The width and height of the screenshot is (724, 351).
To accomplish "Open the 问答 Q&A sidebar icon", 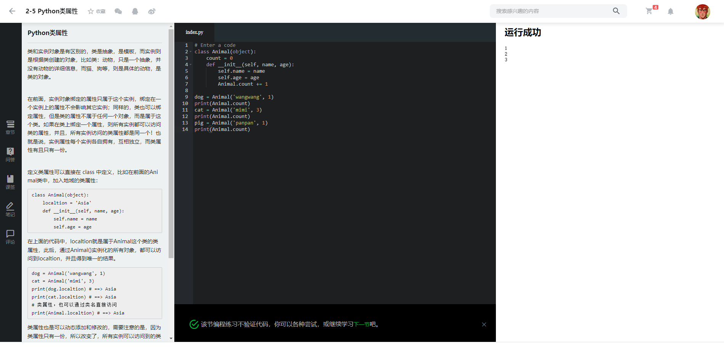I will 10,155.
